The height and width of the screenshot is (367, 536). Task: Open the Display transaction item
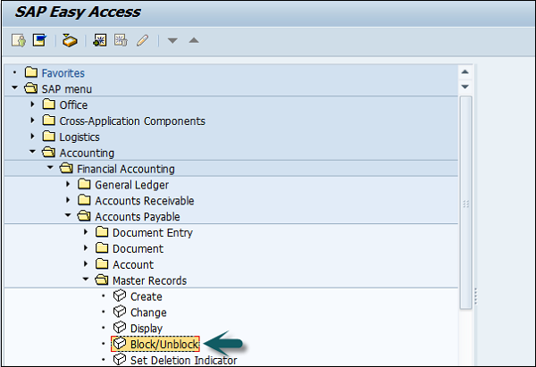pos(147,329)
